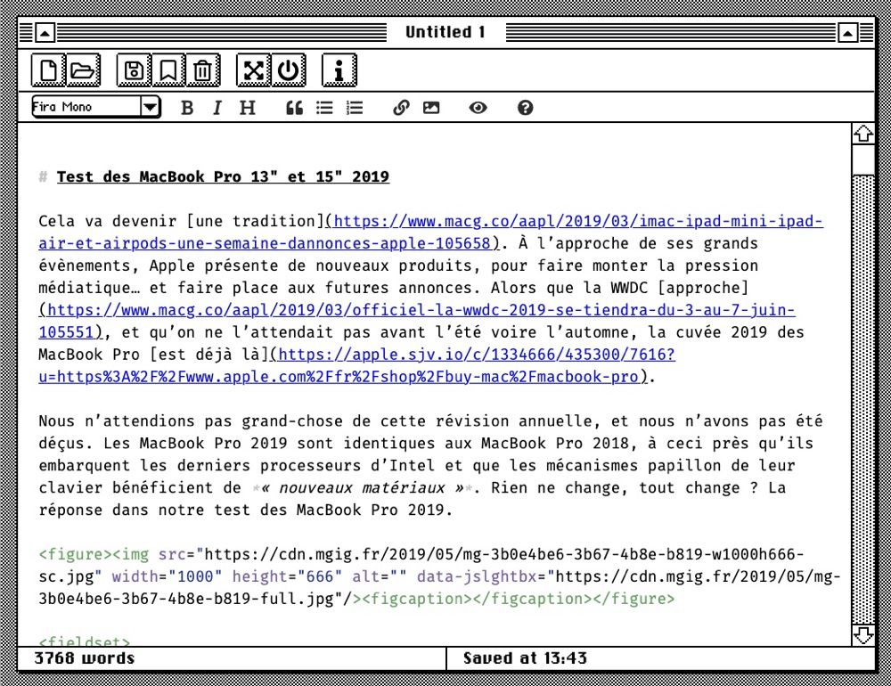Open the macg.co imac-ipad-mini link
Image resolution: width=891 pixels, height=686 pixels.
[x=430, y=232]
